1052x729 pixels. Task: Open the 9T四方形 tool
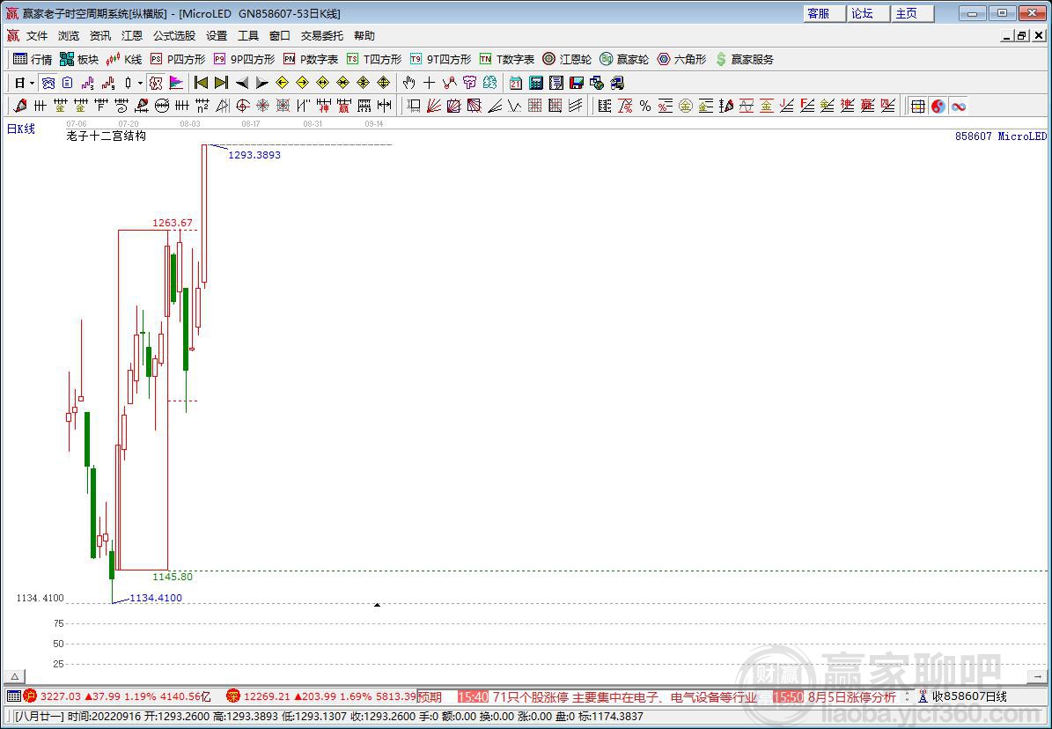point(440,59)
